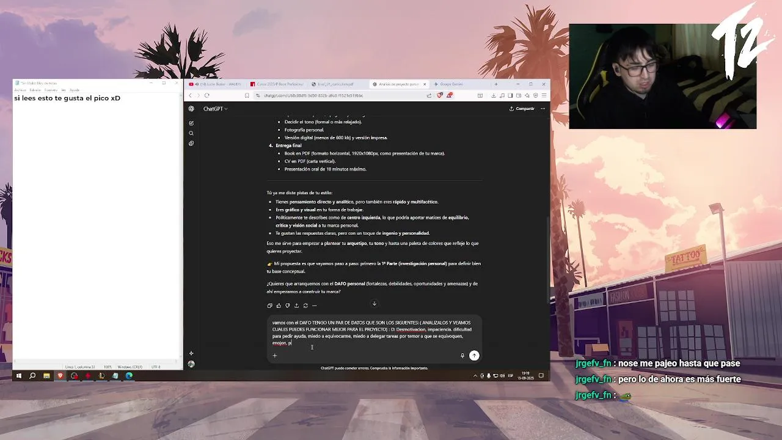Viewport: 782px width, 440px height.
Task: Activate the microphone dictation button
Action: [x=462, y=356]
